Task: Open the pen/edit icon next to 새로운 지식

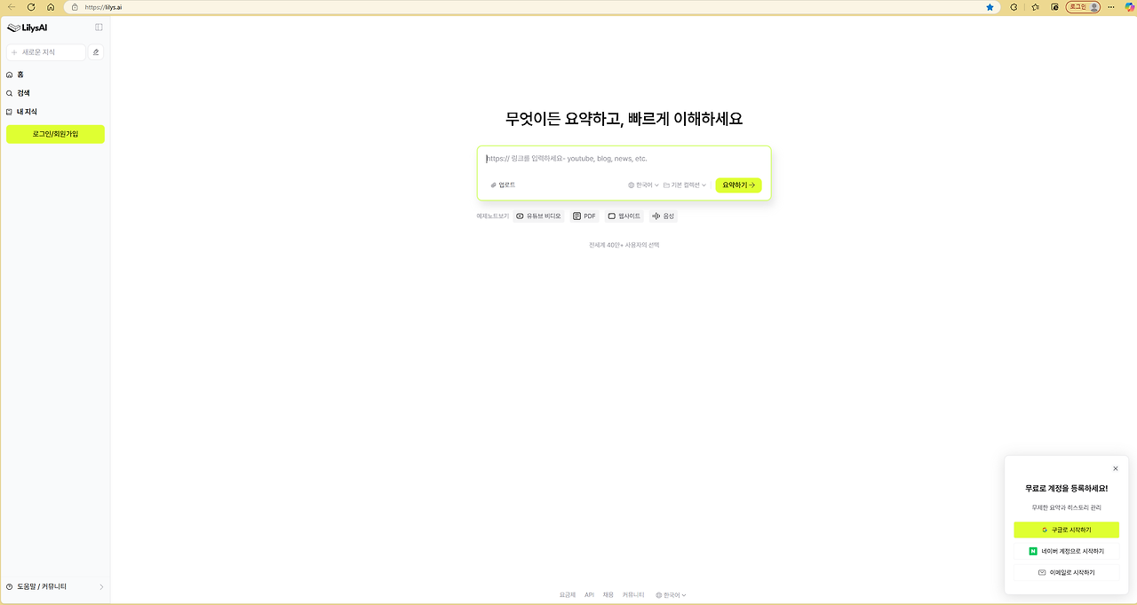Action: coord(95,51)
